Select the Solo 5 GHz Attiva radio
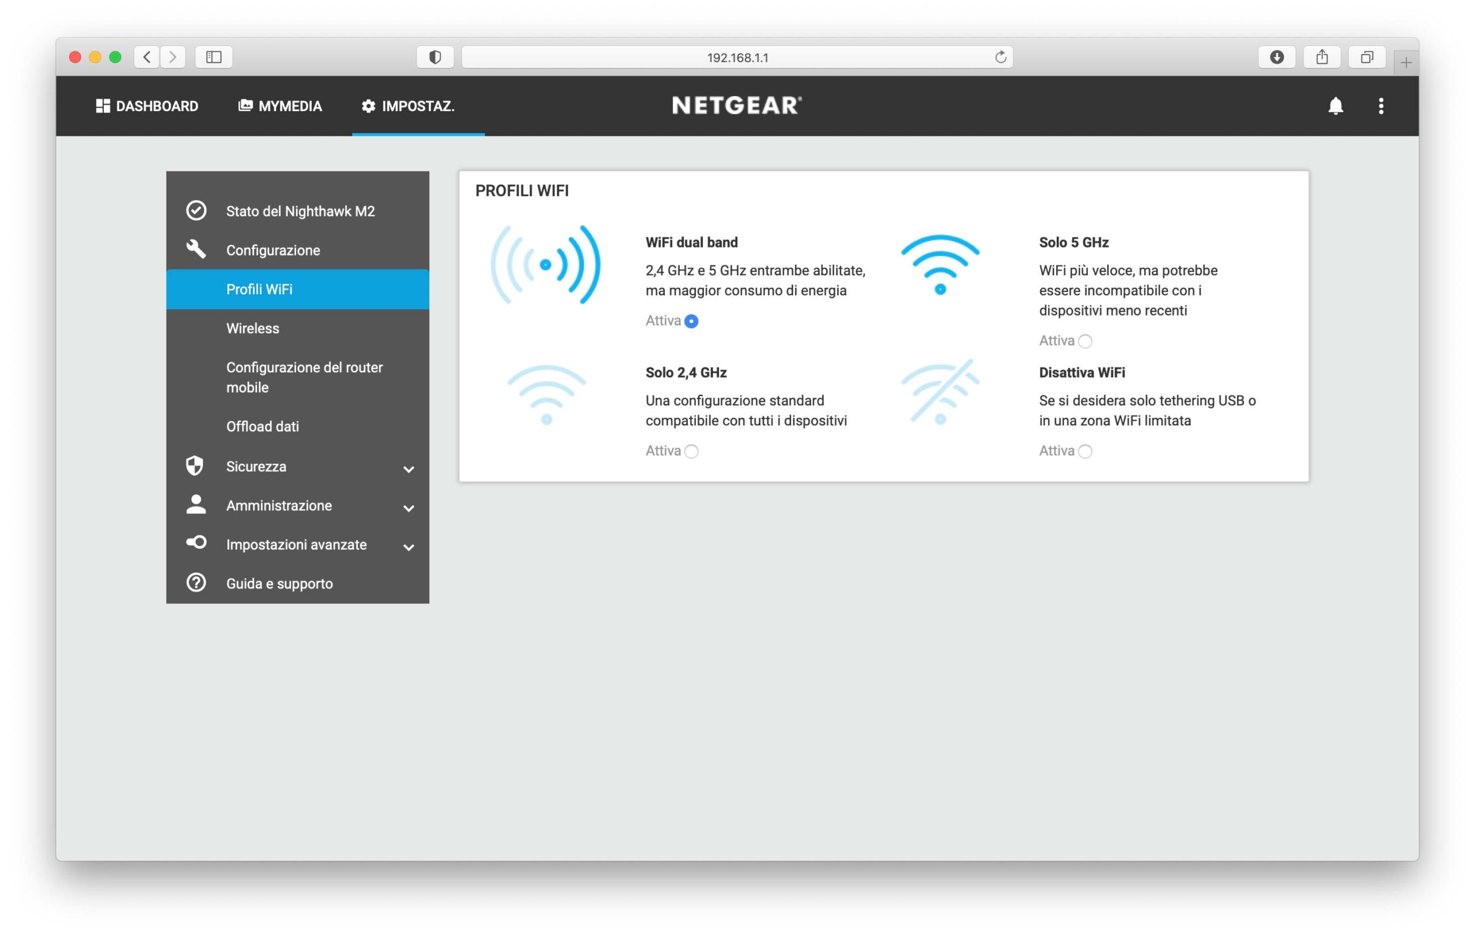Screen dimensions: 1475x935 [1085, 341]
